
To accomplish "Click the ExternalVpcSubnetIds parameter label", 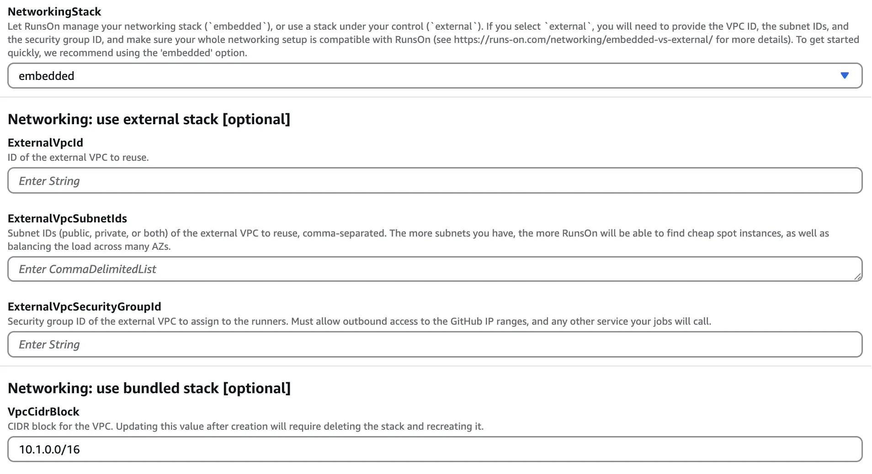I will pyautogui.click(x=67, y=218).
